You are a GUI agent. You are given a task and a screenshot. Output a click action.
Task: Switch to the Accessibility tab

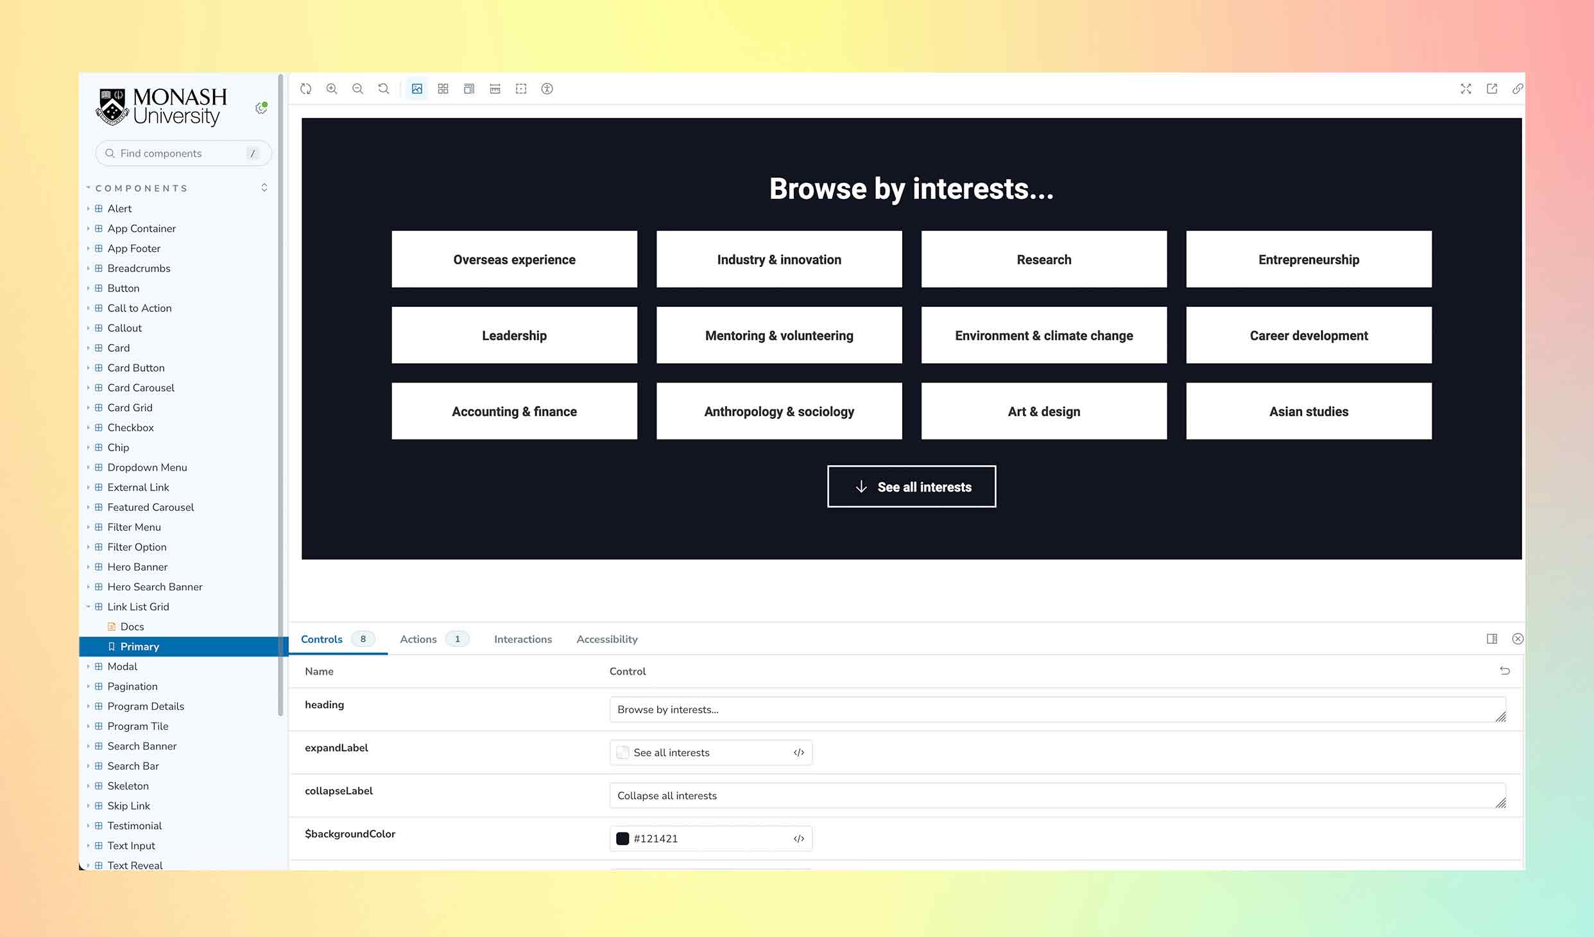coord(607,639)
